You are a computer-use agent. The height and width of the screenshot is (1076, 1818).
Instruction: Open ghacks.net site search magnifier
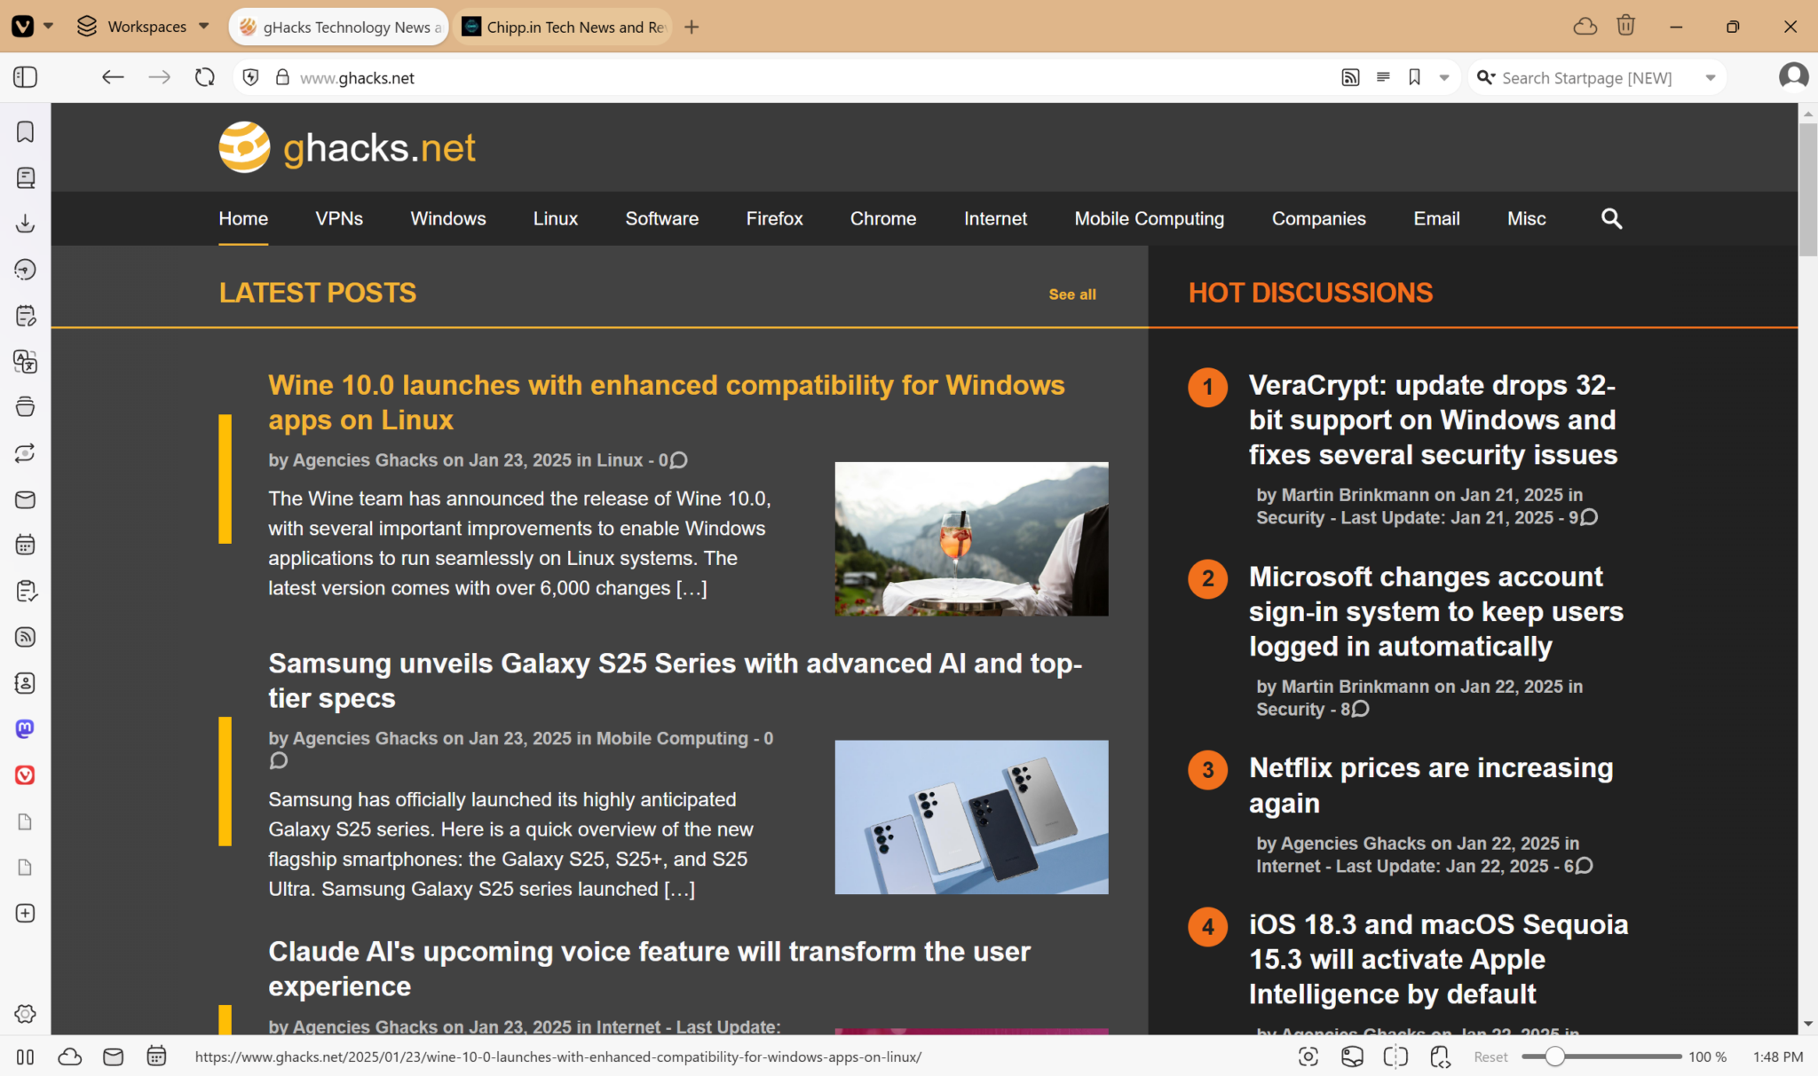click(x=1611, y=218)
